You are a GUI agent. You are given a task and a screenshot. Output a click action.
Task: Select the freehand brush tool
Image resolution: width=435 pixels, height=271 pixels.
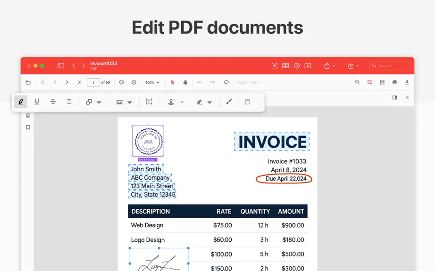229,102
